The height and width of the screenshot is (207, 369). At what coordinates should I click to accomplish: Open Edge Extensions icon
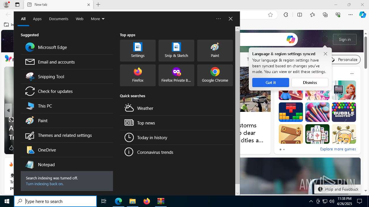click(x=286, y=15)
